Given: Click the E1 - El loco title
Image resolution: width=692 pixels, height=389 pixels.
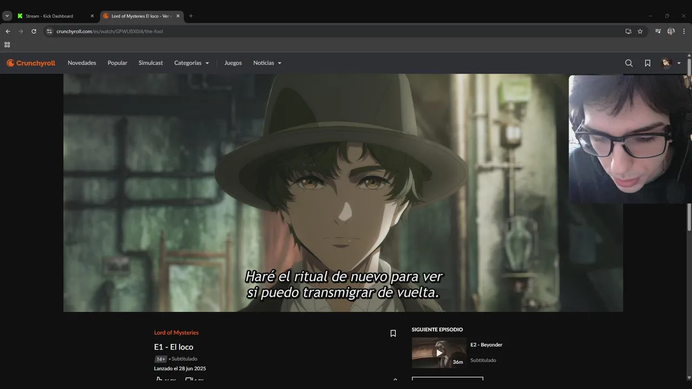Looking at the screenshot, I should [174, 347].
